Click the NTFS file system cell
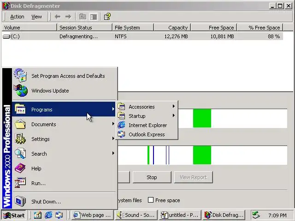This screenshot has height=221, width=295. [x=121, y=36]
